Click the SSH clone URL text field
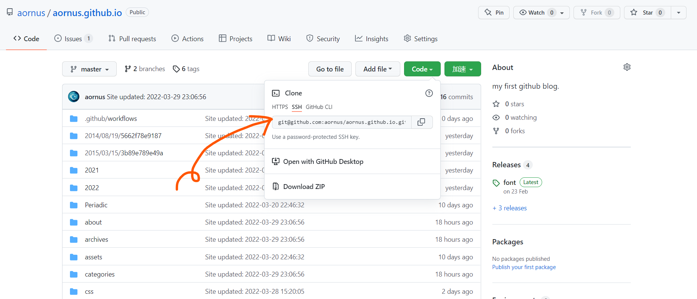The width and height of the screenshot is (697, 299). coord(342,122)
